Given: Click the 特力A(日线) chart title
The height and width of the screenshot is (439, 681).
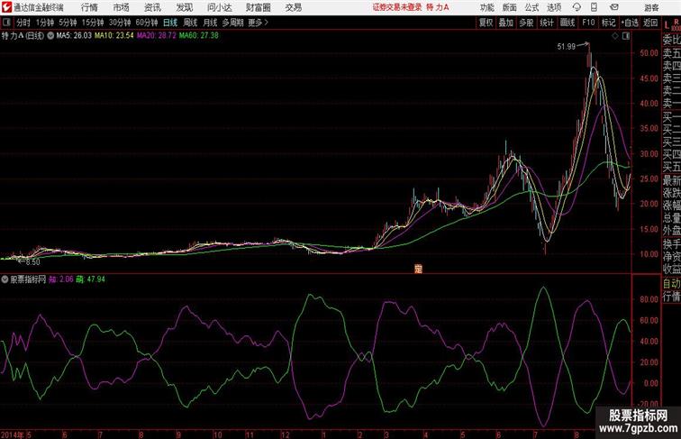Looking at the screenshot, I should click(x=23, y=36).
